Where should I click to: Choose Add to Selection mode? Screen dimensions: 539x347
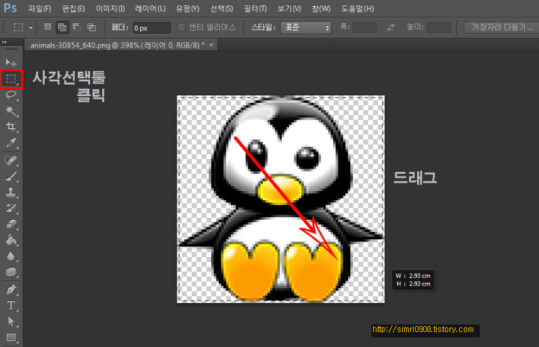pyautogui.click(x=62, y=27)
